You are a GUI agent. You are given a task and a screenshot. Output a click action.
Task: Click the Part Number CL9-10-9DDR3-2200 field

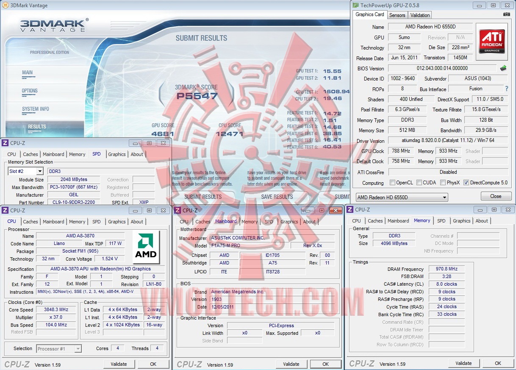[73, 203]
